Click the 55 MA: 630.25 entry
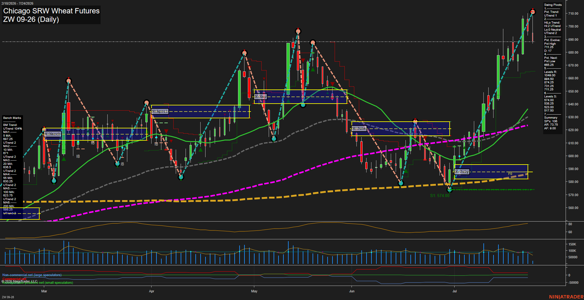The width and height of the screenshot is (584, 300). point(8,180)
